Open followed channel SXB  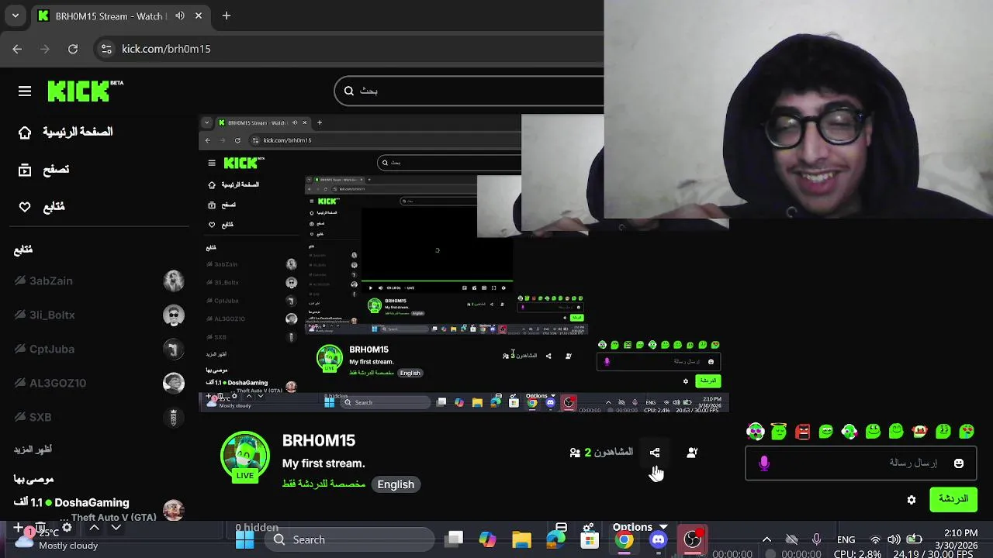tap(40, 417)
